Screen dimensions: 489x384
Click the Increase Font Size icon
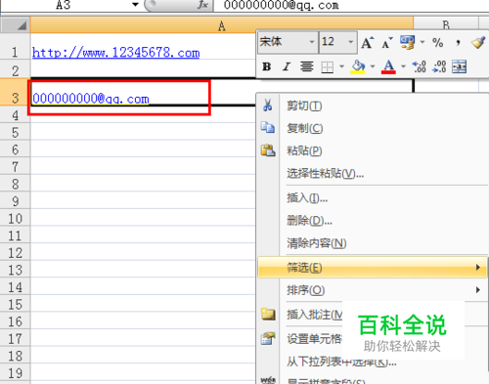point(368,43)
